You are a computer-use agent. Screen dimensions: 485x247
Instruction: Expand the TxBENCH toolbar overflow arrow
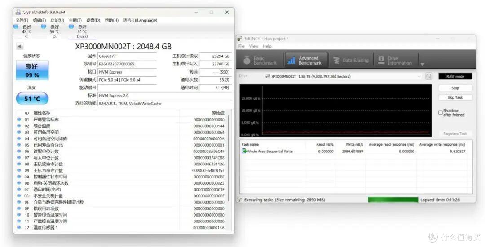coord(422,65)
